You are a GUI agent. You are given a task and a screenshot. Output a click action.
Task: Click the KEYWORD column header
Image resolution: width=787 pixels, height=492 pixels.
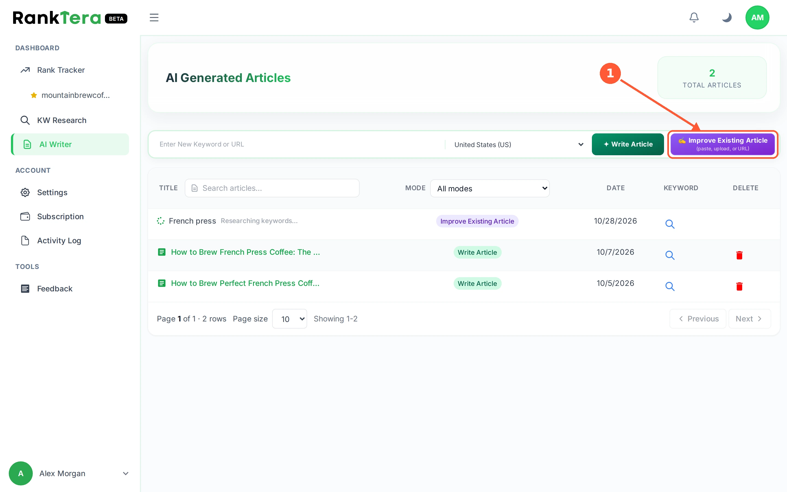coord(681,188)
